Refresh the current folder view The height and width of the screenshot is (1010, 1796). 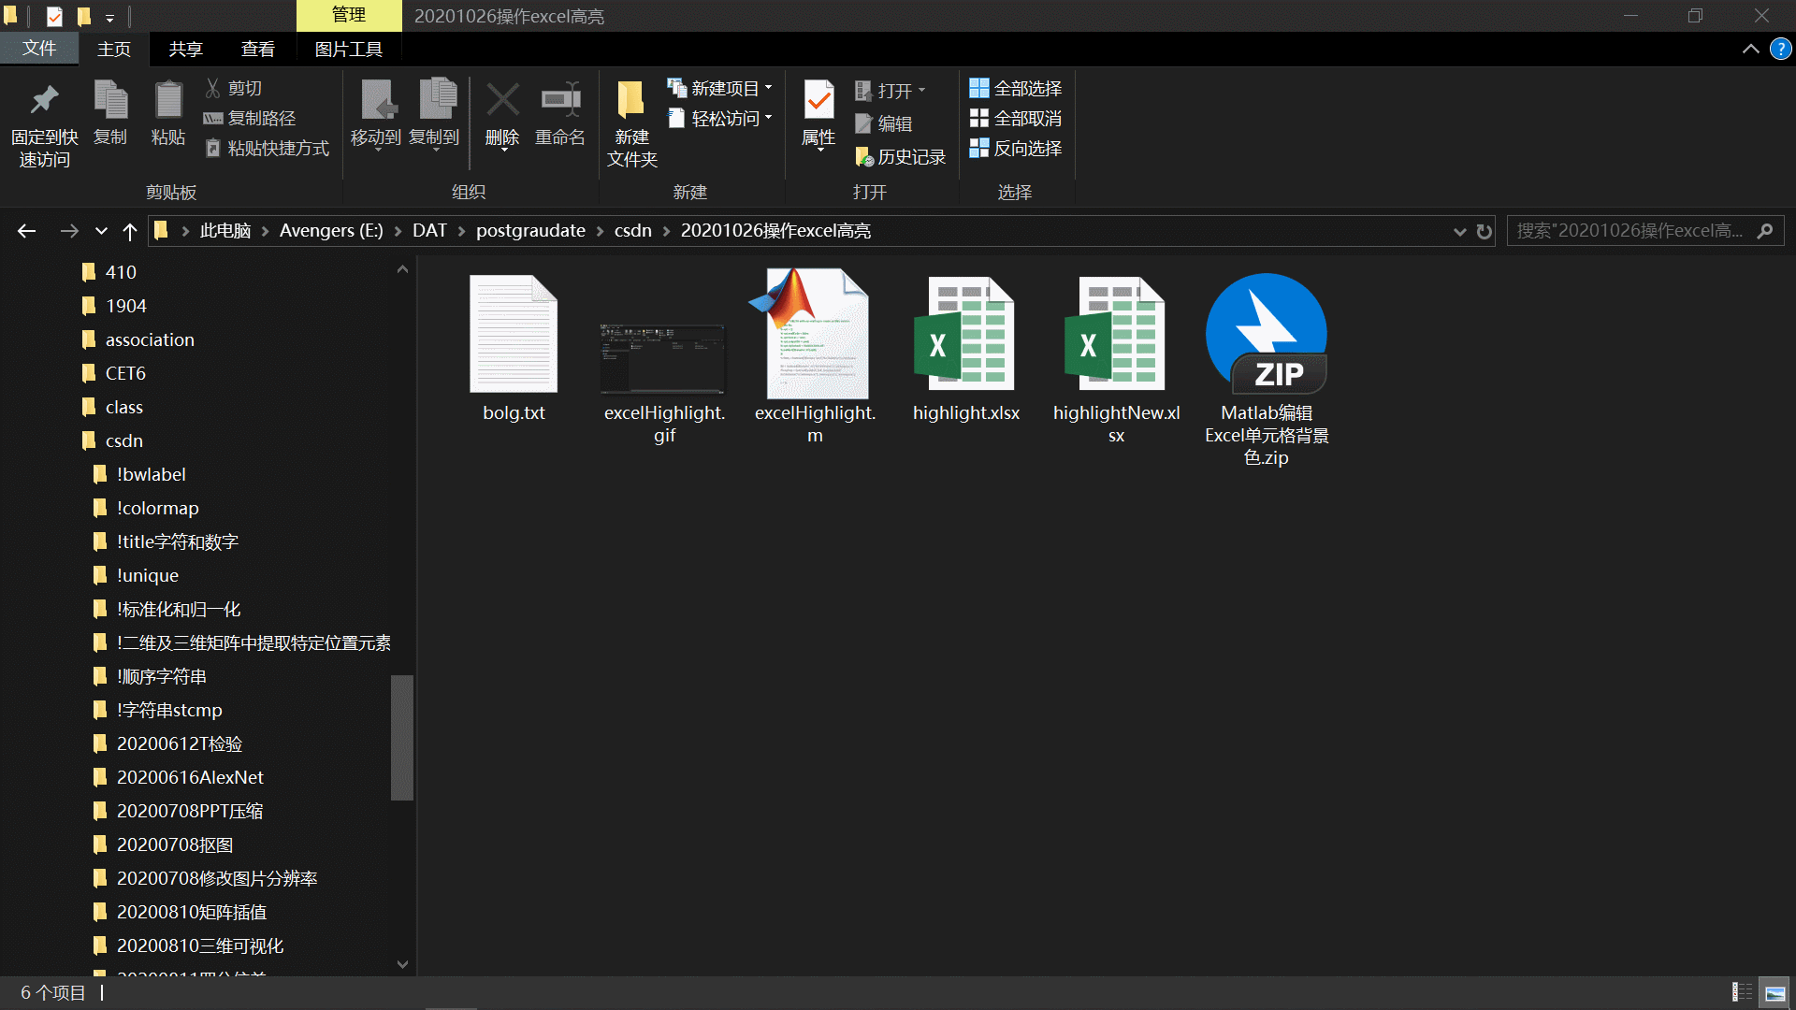(x=1485, y=231)
